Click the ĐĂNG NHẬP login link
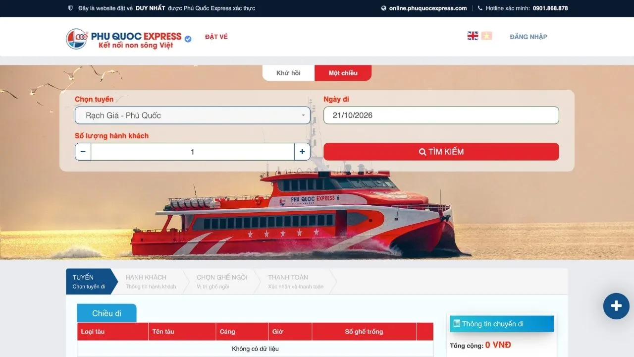Image resolution: width=634 pixels, height=357 pixels. pos(528,37)
